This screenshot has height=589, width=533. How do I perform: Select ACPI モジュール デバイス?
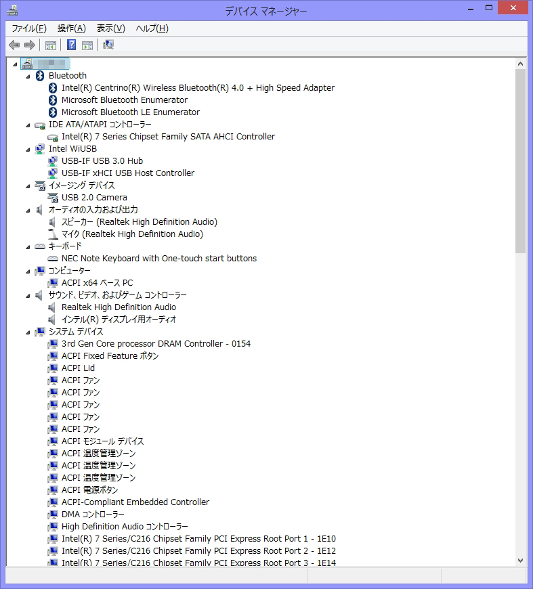click(103, 441)
